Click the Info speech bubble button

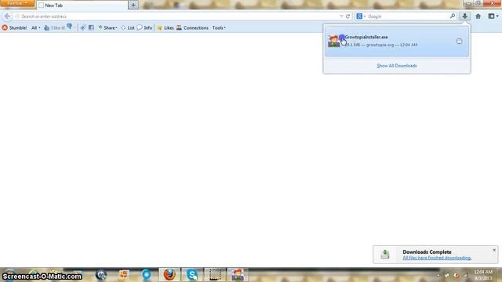tap(144, 28)
